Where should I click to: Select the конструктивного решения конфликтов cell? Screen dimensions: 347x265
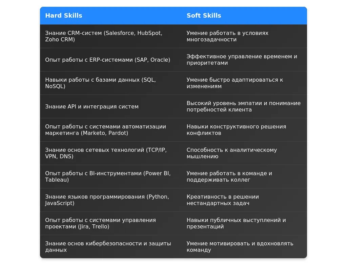pyautogui.click(x=236, y=130)
